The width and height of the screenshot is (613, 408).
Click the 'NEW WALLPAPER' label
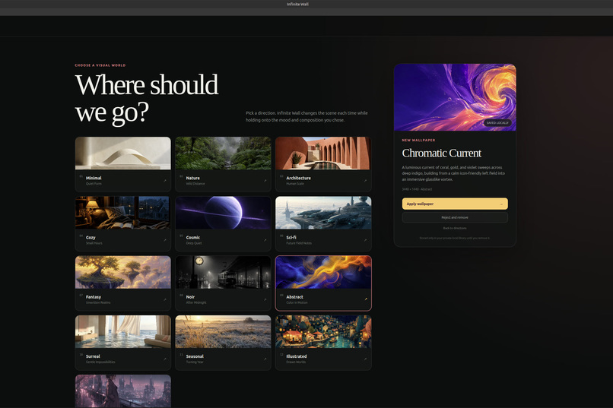pyautogui.click(x=419, y=140)
